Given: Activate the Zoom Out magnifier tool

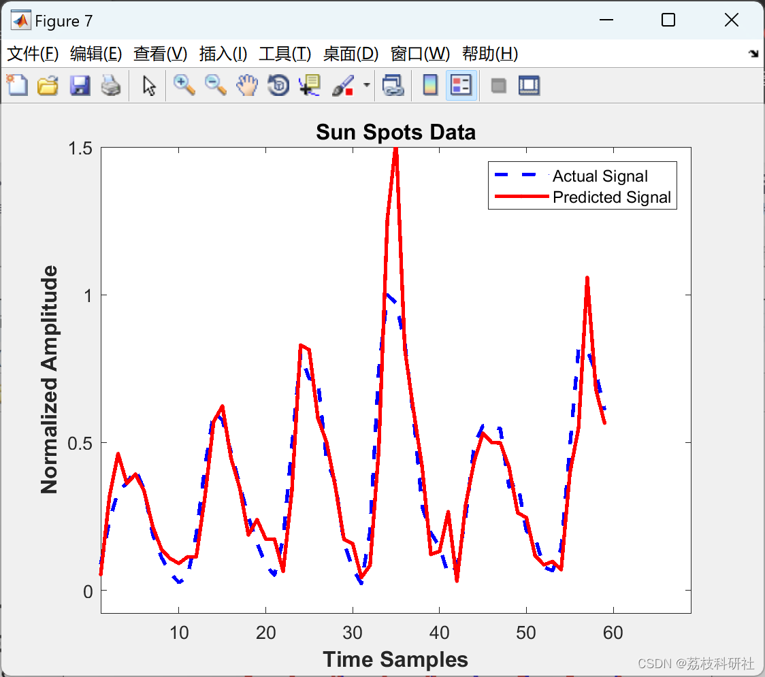Looking at the screenshot, I should (216, 85).
